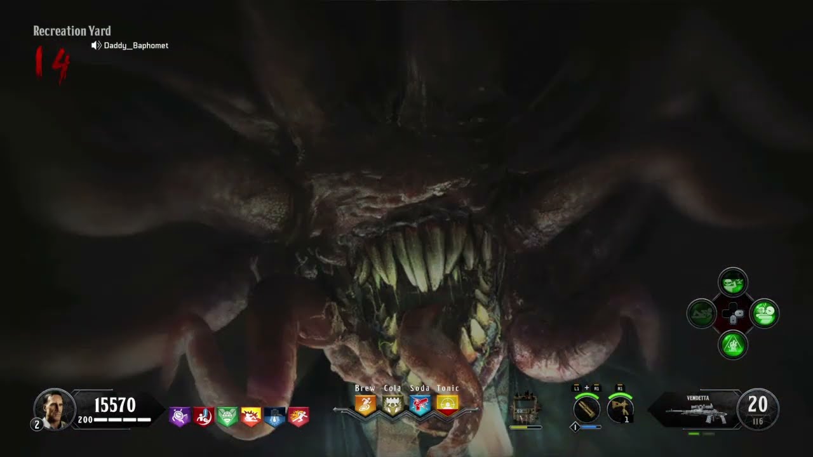Click the tomahawk count "1"

tap(627, 420)
